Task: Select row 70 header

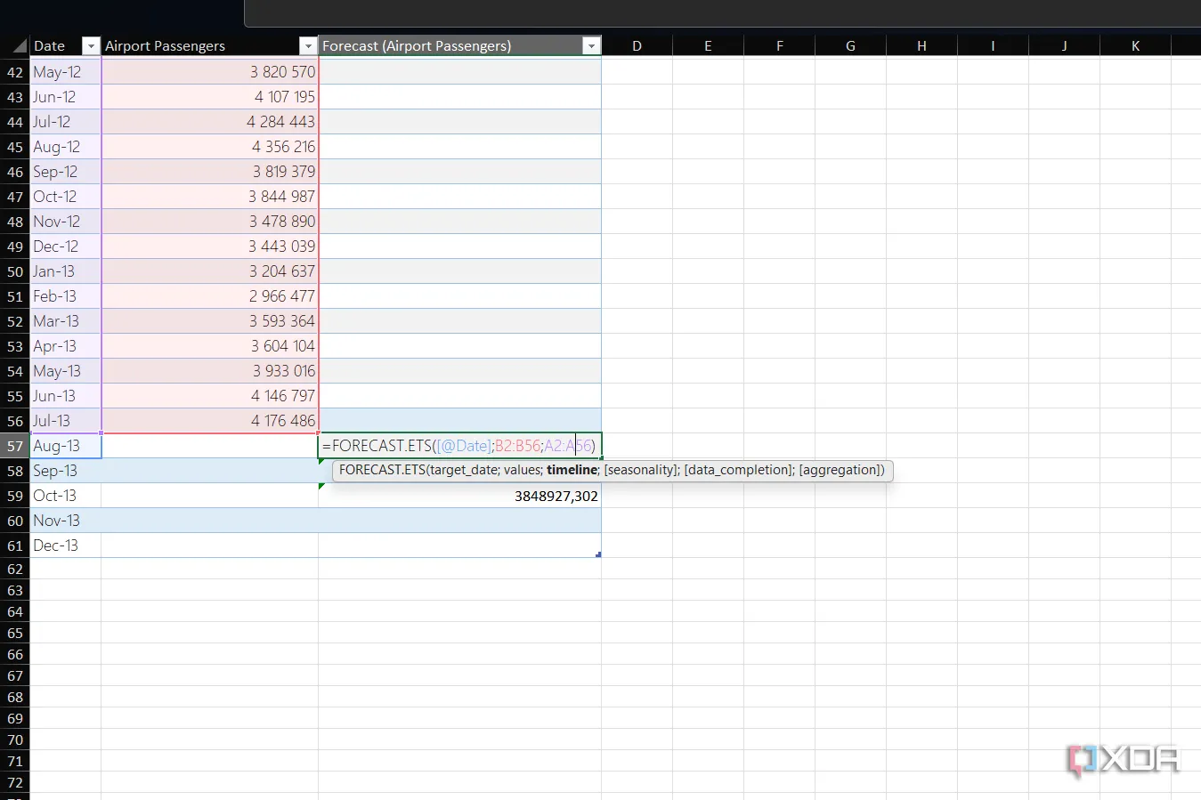Action: click(15, 739)
